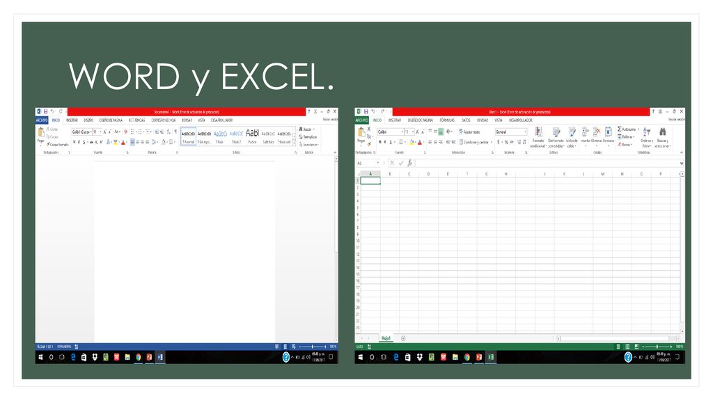This screenshot has width=713, height=401.
Task: Open the Rellenar dropdown in Excel
Action: (x=625, y=137)
